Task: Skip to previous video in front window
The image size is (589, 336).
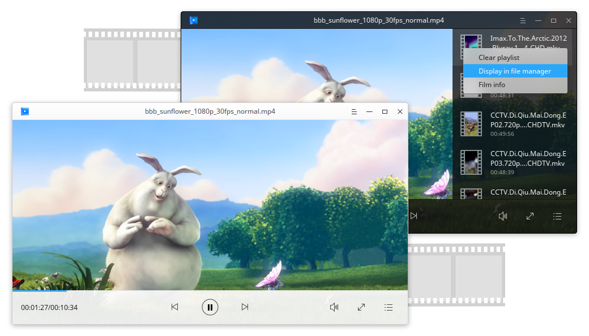Action: (174, 307)
